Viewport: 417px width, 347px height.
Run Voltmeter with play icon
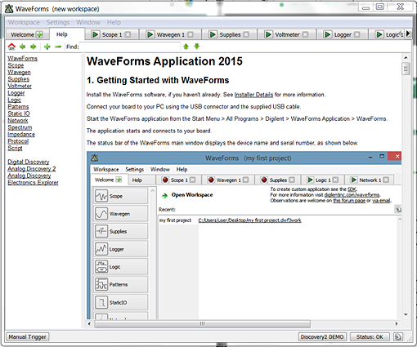click(x=268, y=34)
